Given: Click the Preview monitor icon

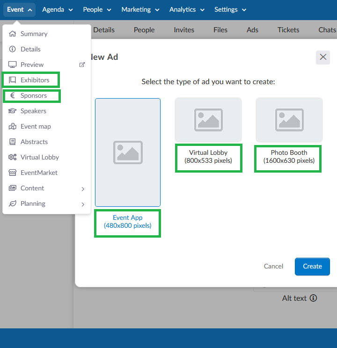Looking at the screenshot, I should [13, 65].
